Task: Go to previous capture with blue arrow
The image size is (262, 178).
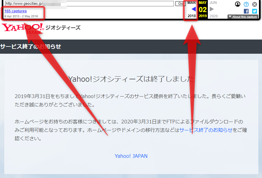Action: (194, 9)
